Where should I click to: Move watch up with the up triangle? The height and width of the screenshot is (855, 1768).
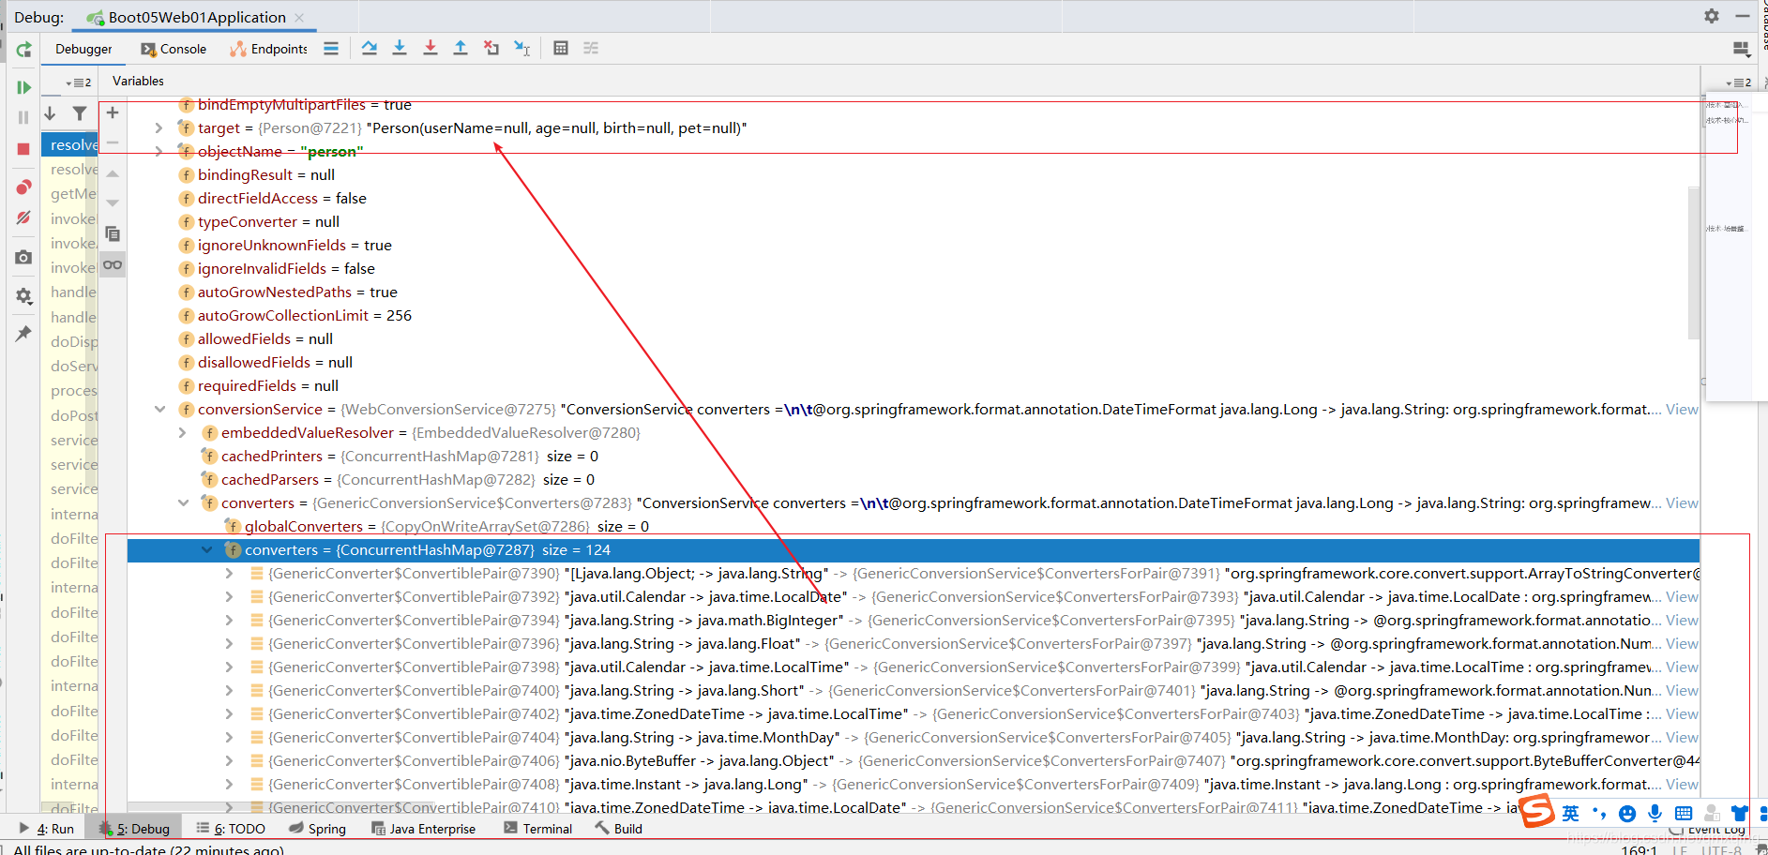(x=113, y=173)
